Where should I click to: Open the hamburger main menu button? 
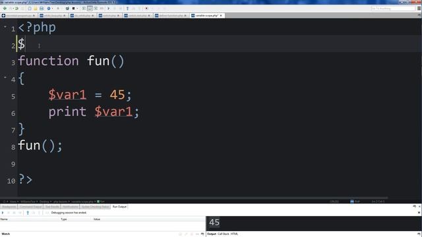point(419,9)
